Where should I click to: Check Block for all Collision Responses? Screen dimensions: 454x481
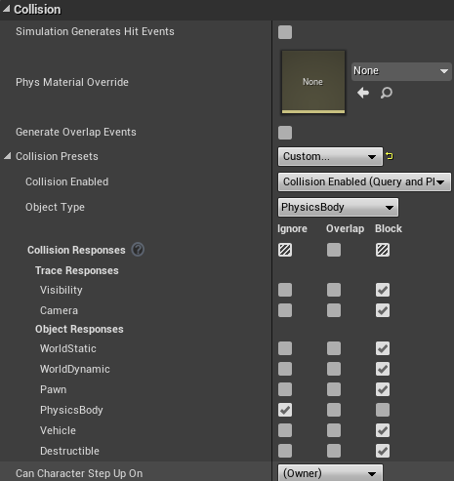pyautogui.click(x=383, y=250)
